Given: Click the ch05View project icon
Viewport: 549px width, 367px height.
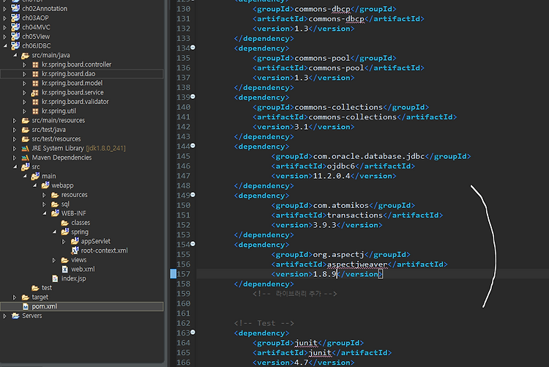Looking at the screenshot, I should pyautogui.click(x=15, y=36).
